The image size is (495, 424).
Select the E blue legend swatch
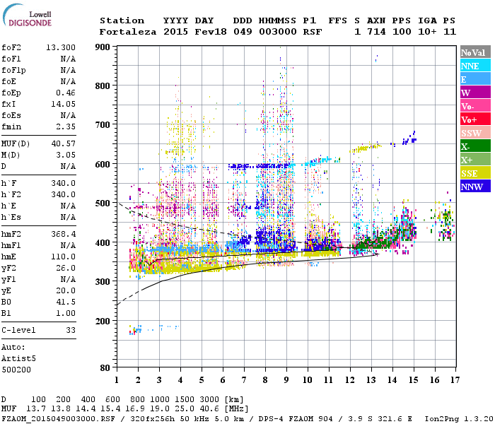475,79
